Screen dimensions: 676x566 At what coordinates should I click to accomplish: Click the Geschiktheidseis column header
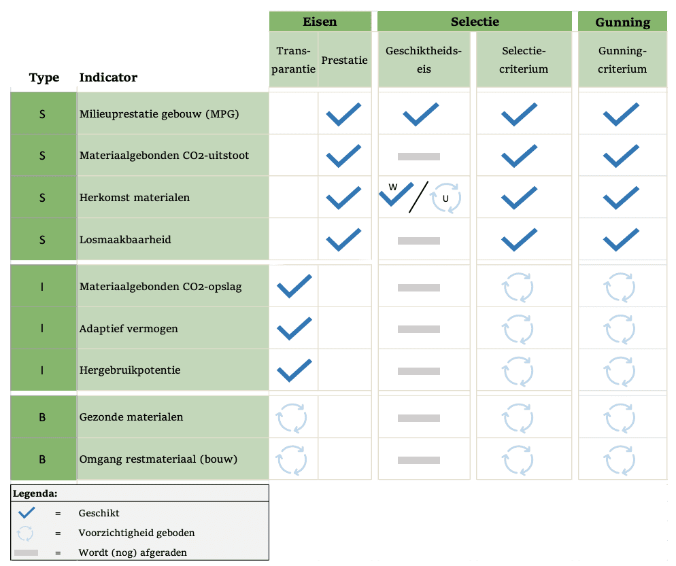pyautogui.click(x=424, y=60)
